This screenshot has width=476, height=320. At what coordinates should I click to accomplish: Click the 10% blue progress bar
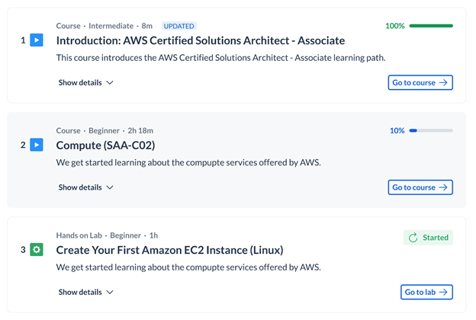coord(431,130)
